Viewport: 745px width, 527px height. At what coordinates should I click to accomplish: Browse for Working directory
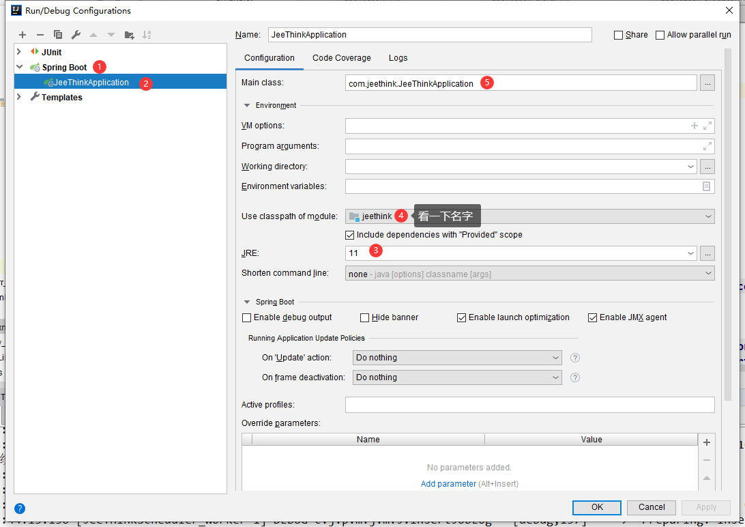point(707,167)
